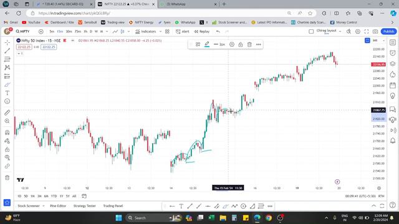Open more options in floating drawing toolbar

259,44
